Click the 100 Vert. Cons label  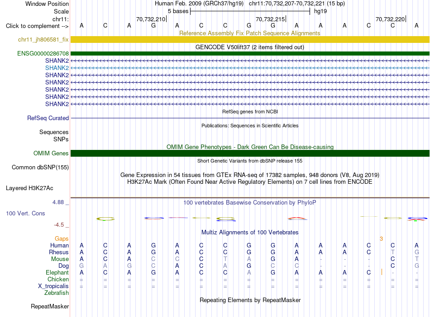[25, 213]
